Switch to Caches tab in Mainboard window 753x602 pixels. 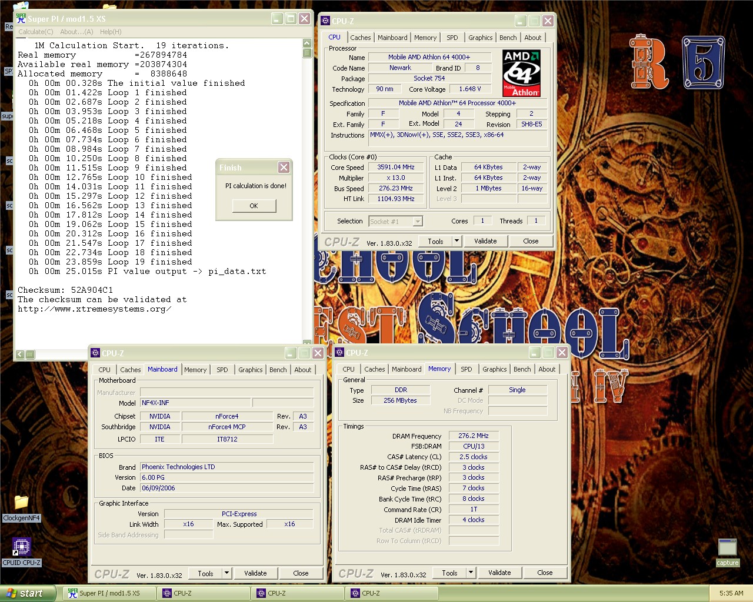(131, 370)
